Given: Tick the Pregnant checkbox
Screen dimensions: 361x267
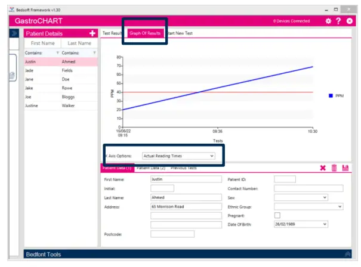Looking at the screenshot, I should (277, 215).
